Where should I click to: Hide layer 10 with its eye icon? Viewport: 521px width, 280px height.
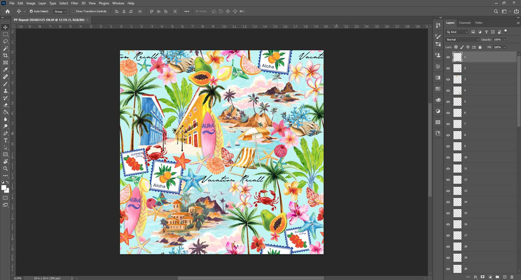[x=448, y=157]
